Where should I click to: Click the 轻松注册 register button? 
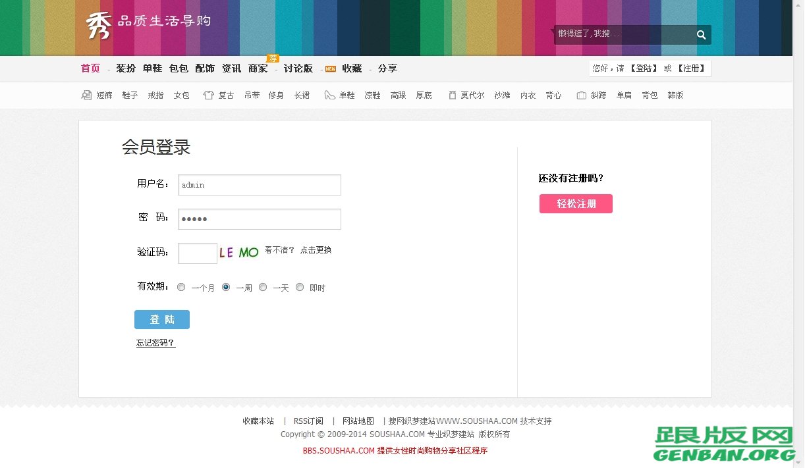pyautogui.click(x=576, y=203)
